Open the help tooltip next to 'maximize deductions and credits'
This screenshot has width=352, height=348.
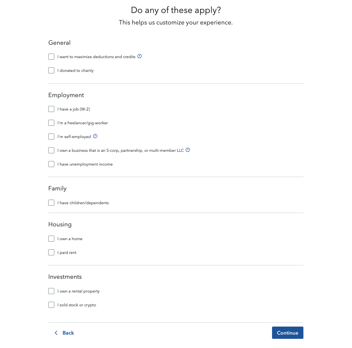(x=139, y=56)
